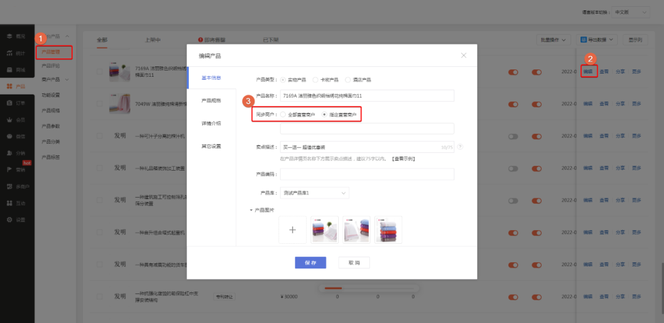The width and height of the screenshot is (664, 323).
Task: Close the 编辑产品 dialog with the X
Action: pyautogui.click(x=464, y=55)
